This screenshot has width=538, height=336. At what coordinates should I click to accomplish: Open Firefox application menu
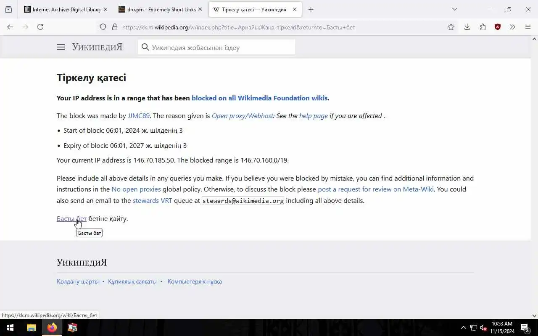click(x=528, y=27)
